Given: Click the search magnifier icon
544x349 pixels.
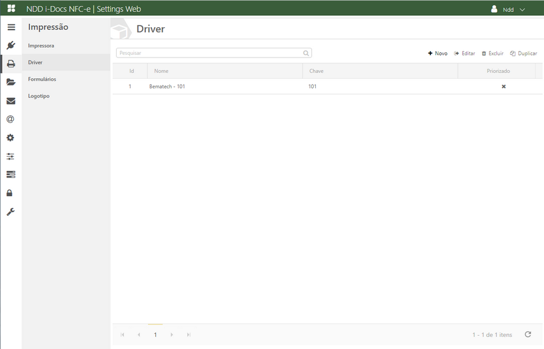Looking at the screenshot, I should (306, 53).
